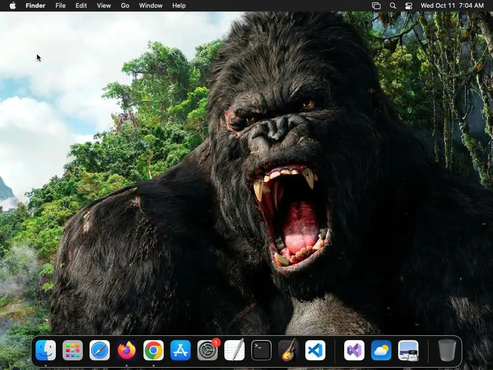Open blue Visual Studio Code icon

[315, 350]
